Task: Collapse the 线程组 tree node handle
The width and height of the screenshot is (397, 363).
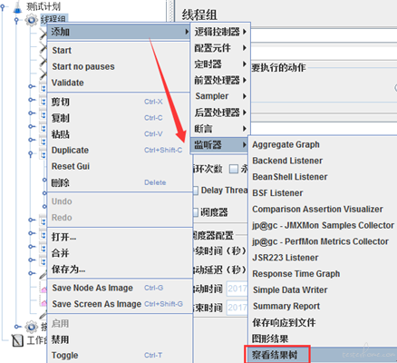Action: coord(16,20)
